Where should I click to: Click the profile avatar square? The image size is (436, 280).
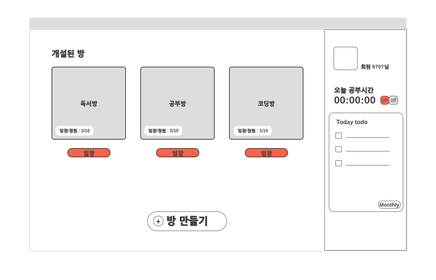pos(345,58)
